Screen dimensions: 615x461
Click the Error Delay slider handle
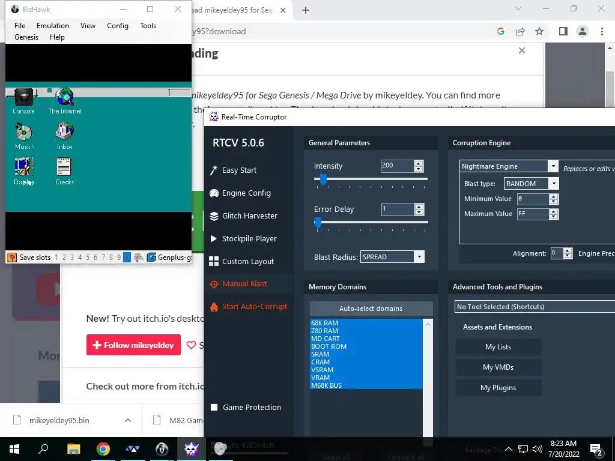(x=318, y=223)
